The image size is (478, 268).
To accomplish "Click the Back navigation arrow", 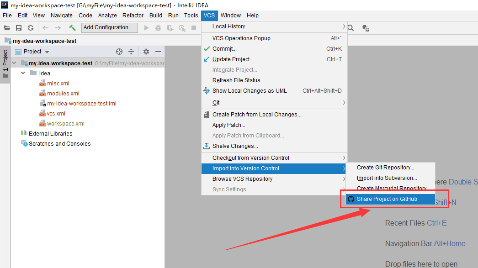I will coord(45,28).
